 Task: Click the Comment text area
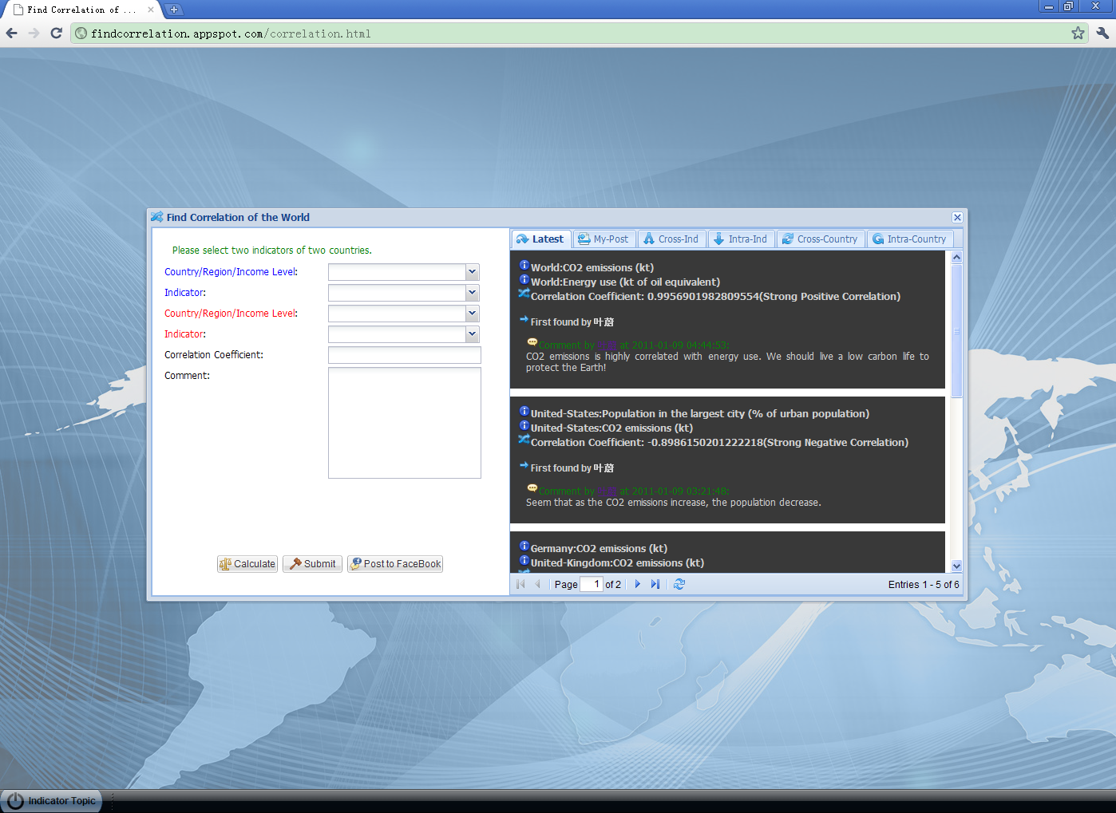point(405,423)
